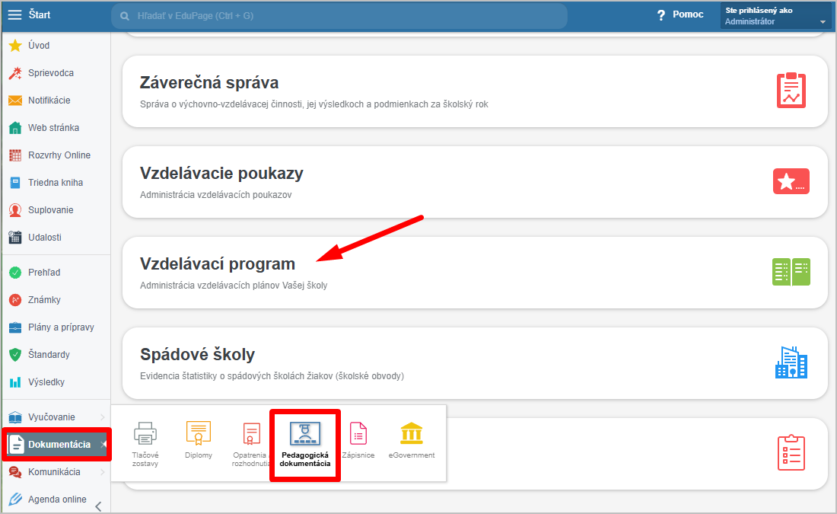837x514 pixels.
Task: Click the search magnifier icon
Action: pyautogui.click(x=124, y=16)
